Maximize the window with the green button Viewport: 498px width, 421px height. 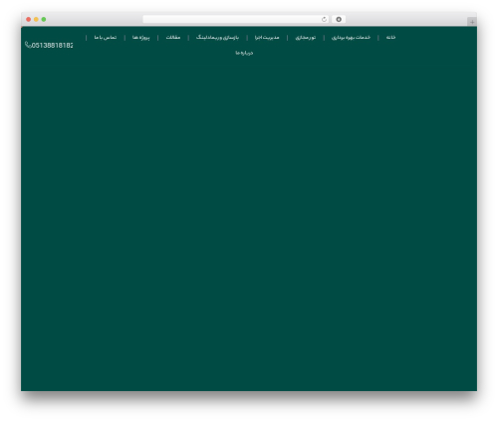[x=44, y=20]
